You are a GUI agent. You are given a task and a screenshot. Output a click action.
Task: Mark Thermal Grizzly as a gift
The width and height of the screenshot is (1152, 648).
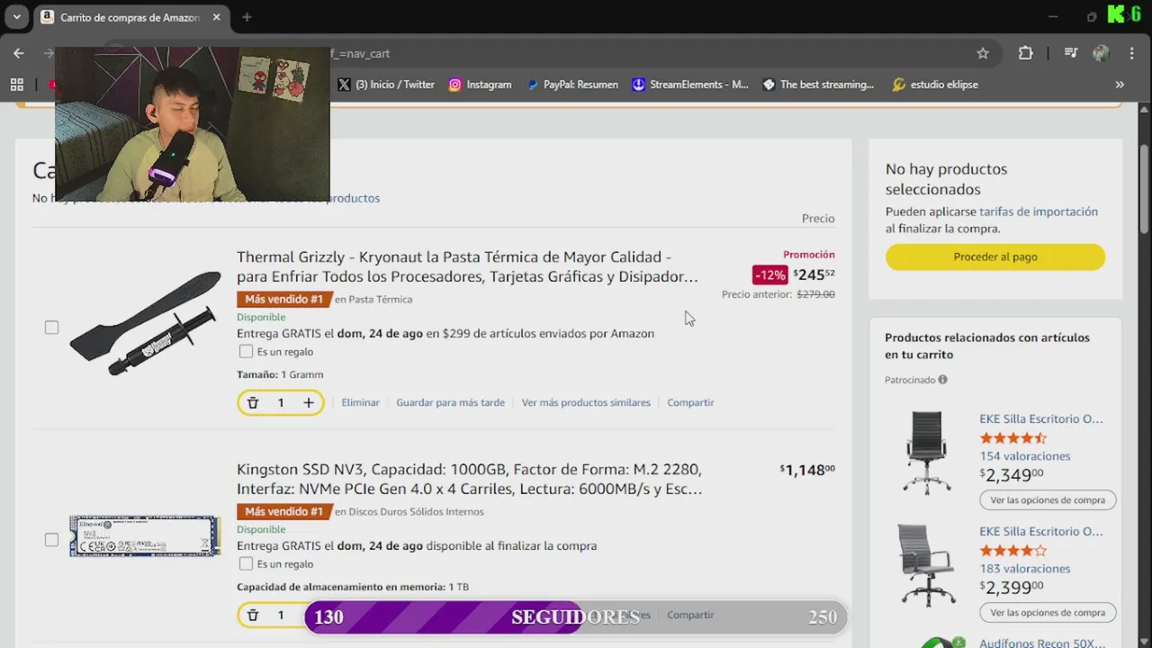click(x=246, y=352)
